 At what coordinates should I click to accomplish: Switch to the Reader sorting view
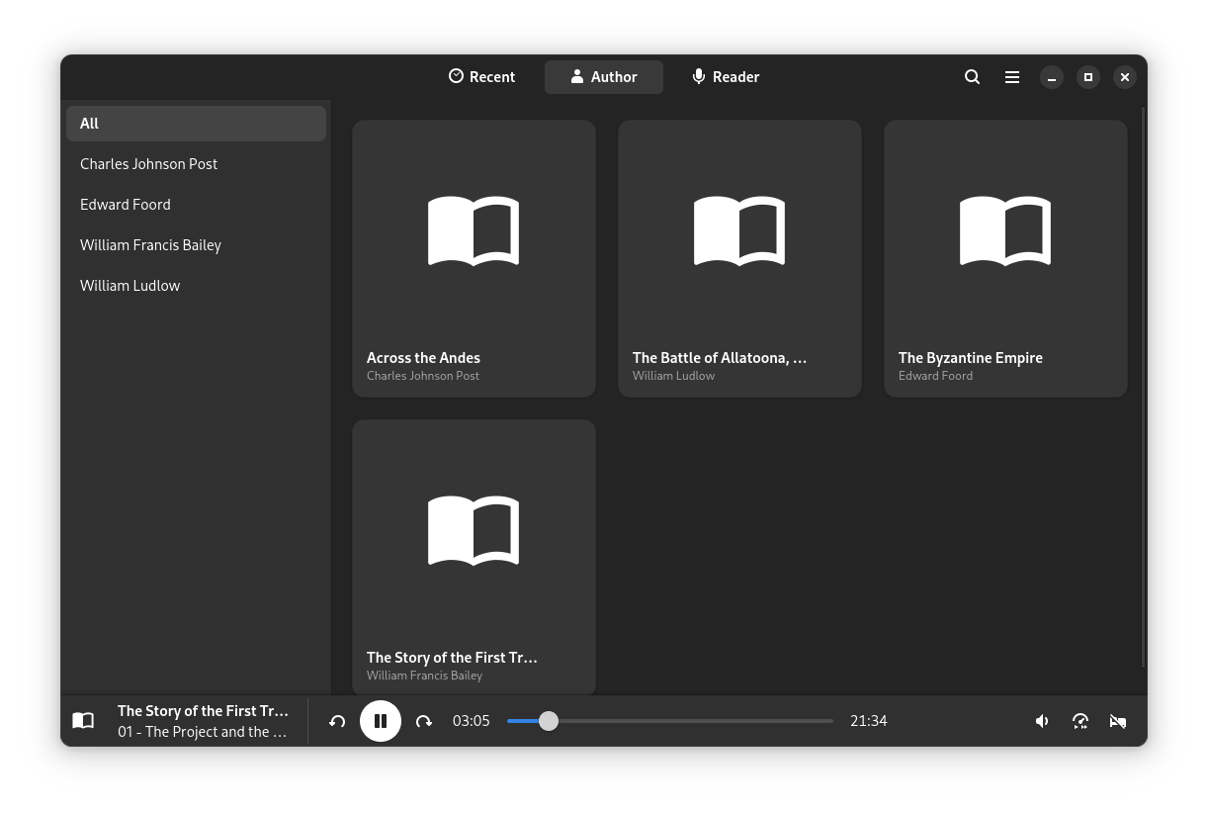click(x=725, y=76)
